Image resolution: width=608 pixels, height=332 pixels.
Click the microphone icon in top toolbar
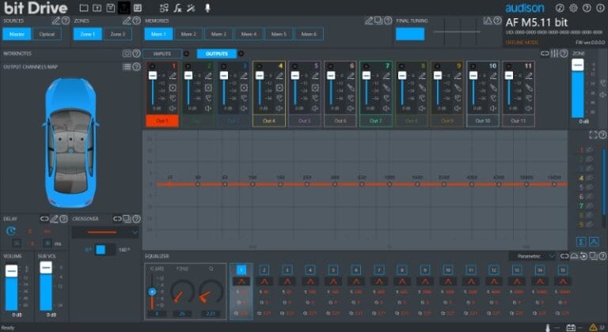pos(207,8)
